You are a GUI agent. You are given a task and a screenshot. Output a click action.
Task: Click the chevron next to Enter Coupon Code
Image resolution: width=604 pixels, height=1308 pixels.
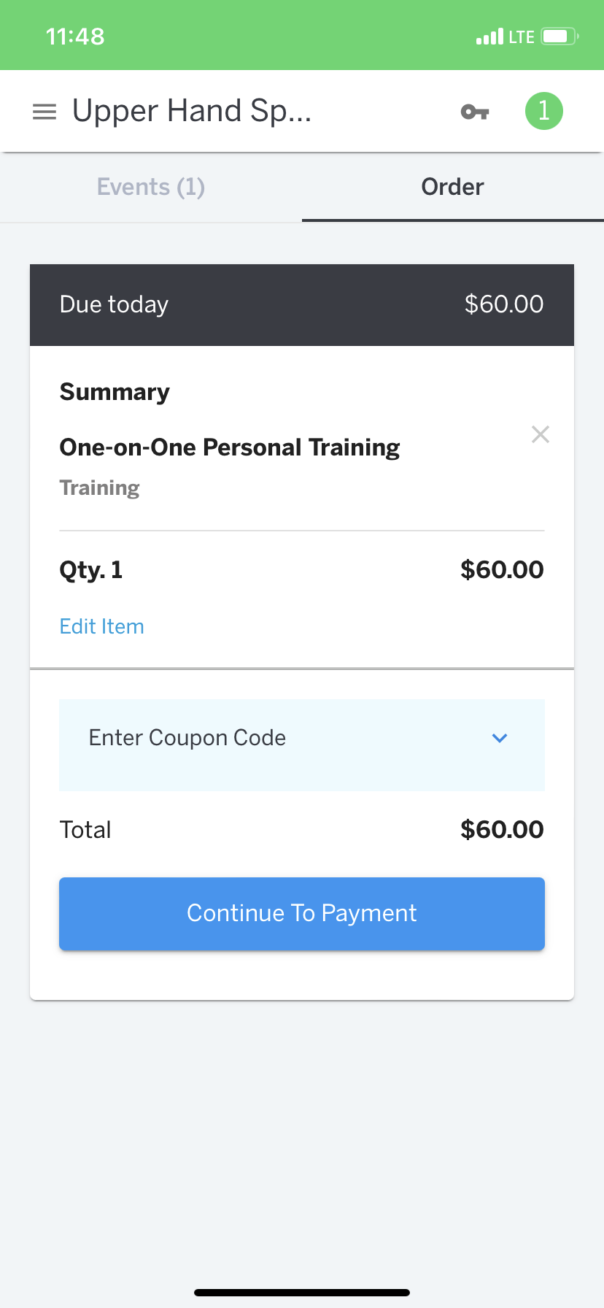coord(500,738)
